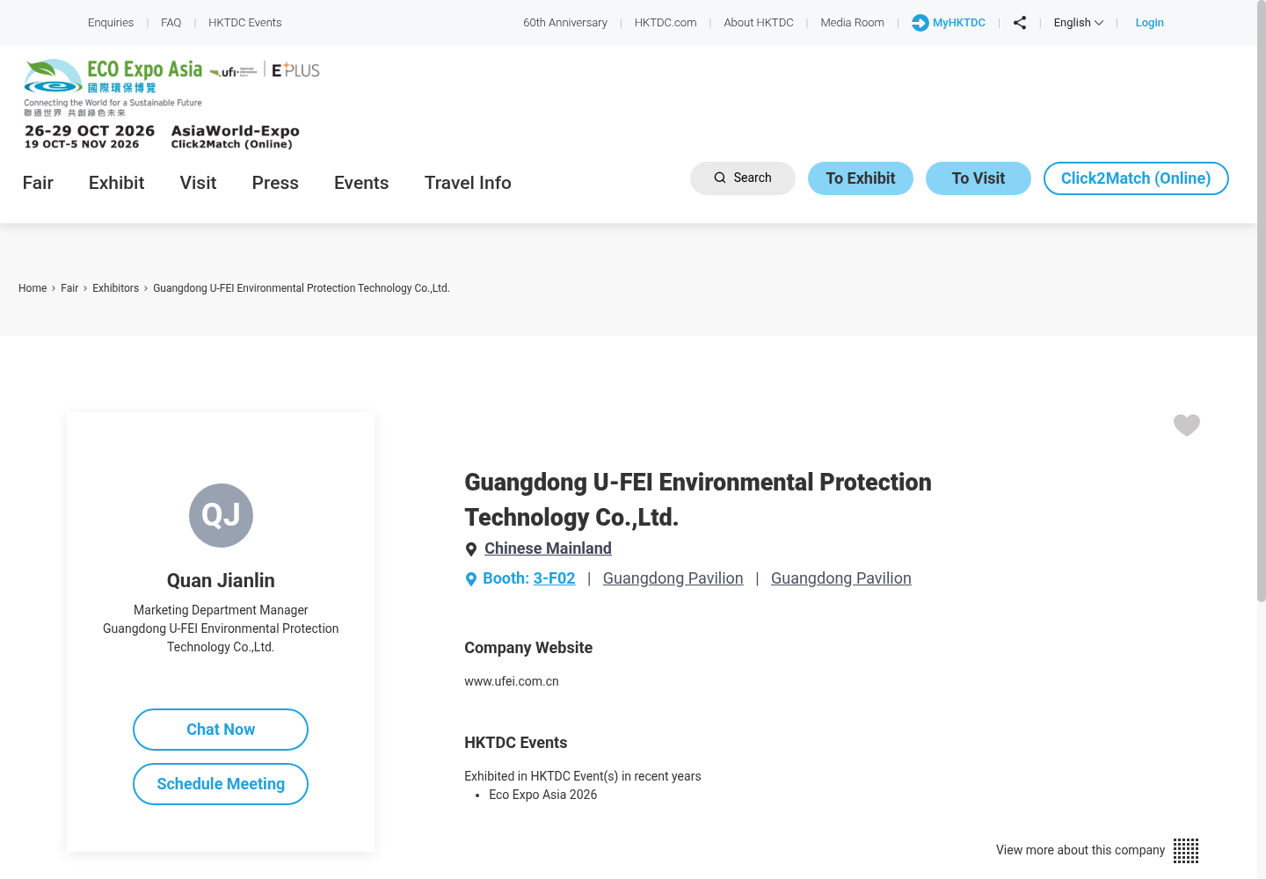Open the Events menu
Image resolution: width=1266 pixels, height=879 pixels.
pyautogui.click(x=361, y=183)
